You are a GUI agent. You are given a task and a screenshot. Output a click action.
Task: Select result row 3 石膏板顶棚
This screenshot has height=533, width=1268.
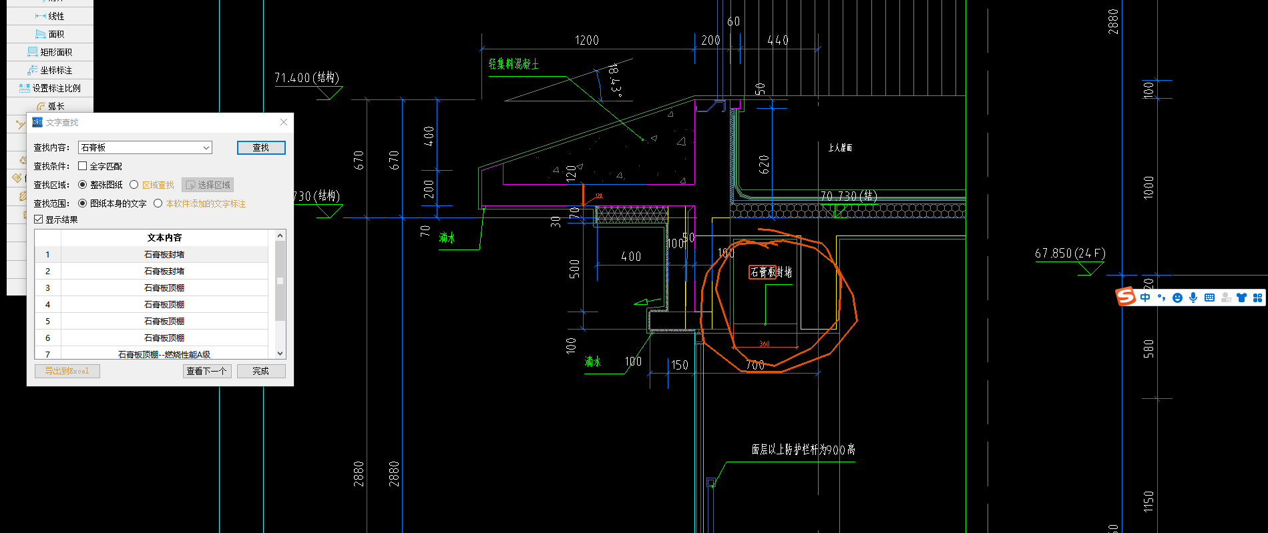(x=152, y=288)
